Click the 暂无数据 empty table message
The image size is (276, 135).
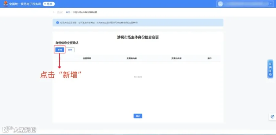(x=138, y=77)
